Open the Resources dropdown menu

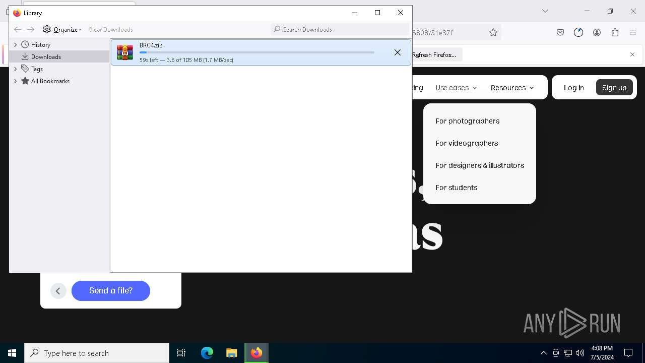click(x=512, y=88)
